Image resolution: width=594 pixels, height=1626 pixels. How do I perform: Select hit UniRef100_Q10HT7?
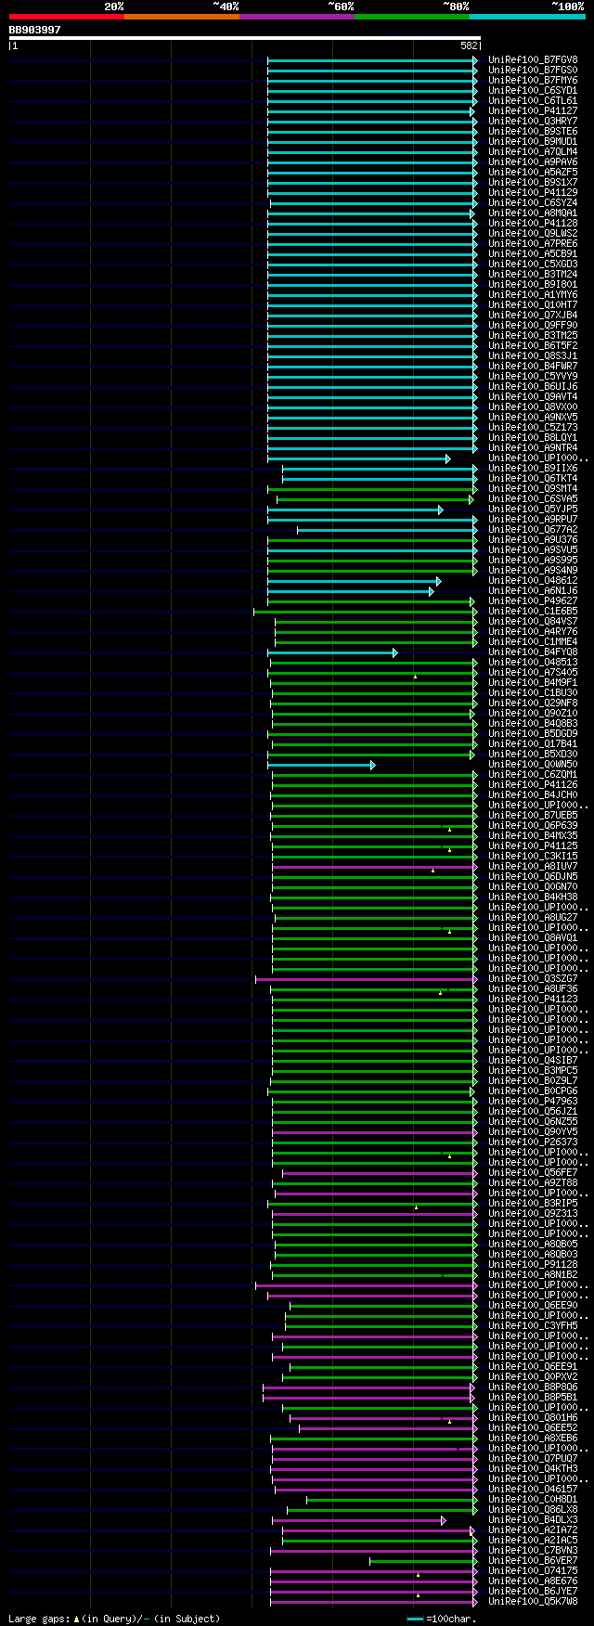(x=533, y=305)
